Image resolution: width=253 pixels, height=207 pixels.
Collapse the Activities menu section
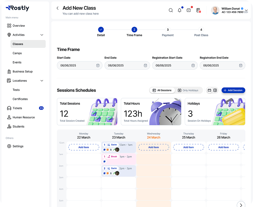(x=42, y=35)
